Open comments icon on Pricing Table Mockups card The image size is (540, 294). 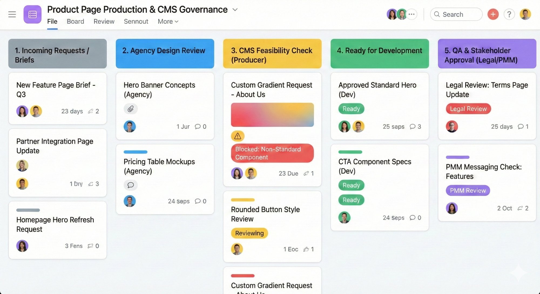pyautogui.click(x=131, y=185)
